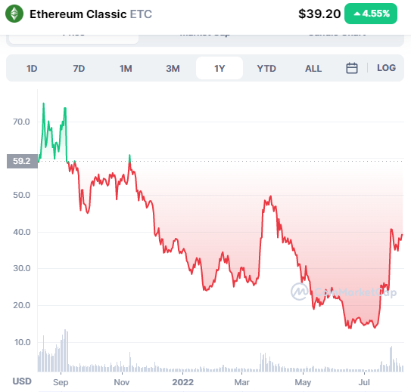The image size is (411, 392).
Task: Select the 1D time range
Action: pos(32,69)
